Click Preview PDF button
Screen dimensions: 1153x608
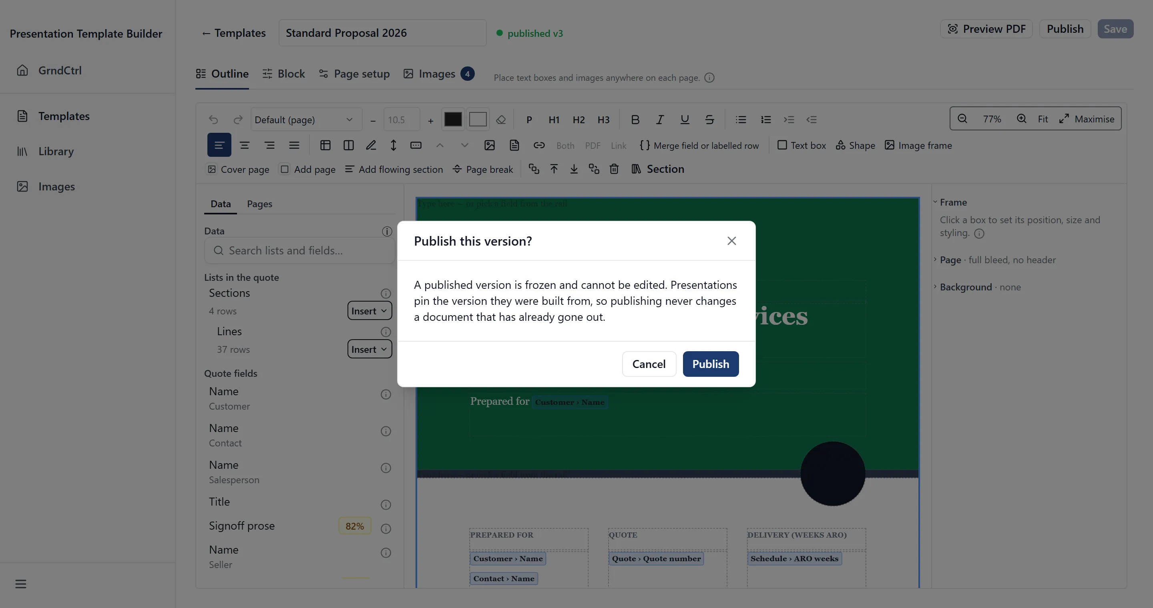pyautogui.click(x=986, y=29)
